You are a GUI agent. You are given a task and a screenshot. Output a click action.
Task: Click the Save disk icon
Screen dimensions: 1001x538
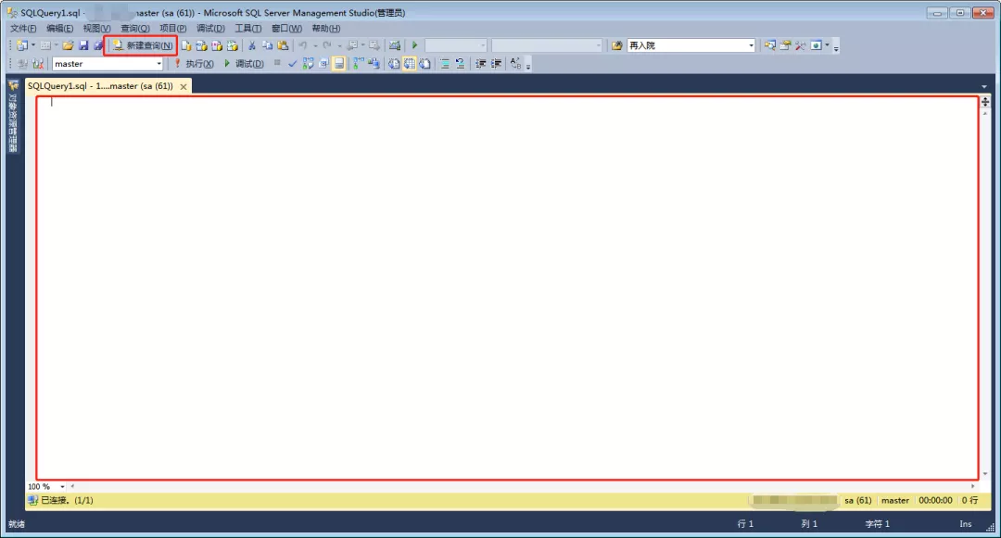(83, 45)
